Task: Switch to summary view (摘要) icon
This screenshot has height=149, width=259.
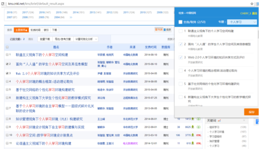Action: (167, 30)
